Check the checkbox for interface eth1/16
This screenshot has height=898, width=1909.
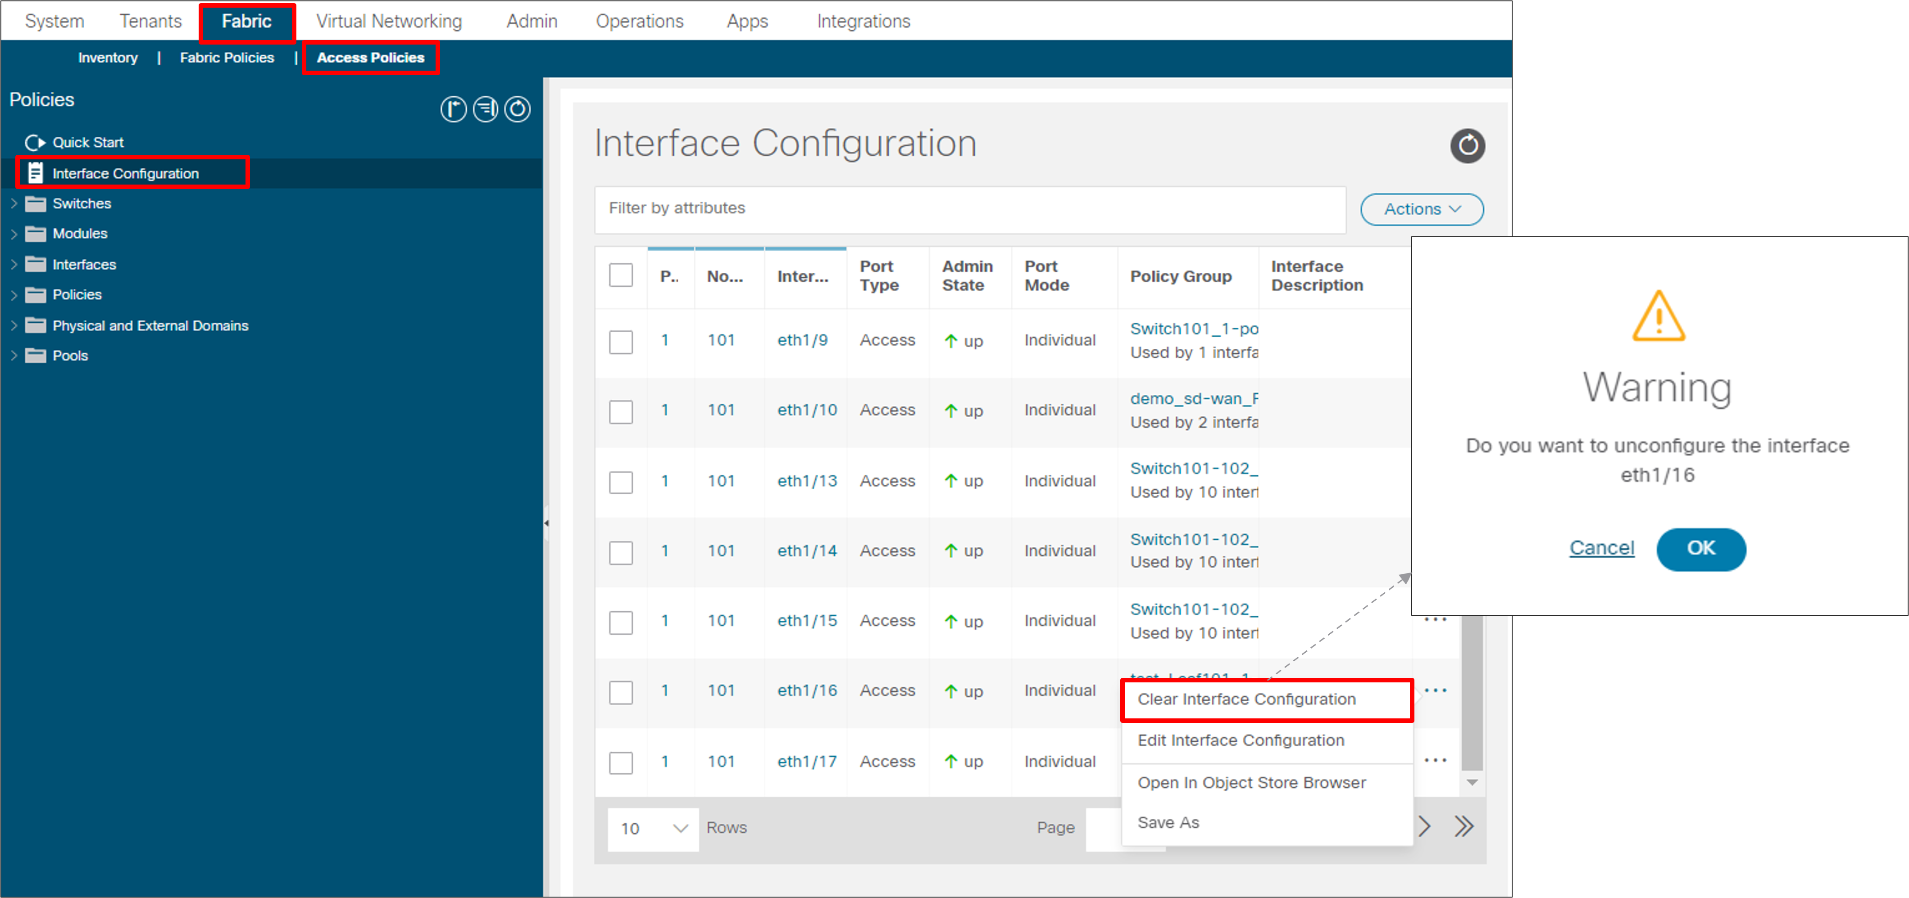click(621, 692)
